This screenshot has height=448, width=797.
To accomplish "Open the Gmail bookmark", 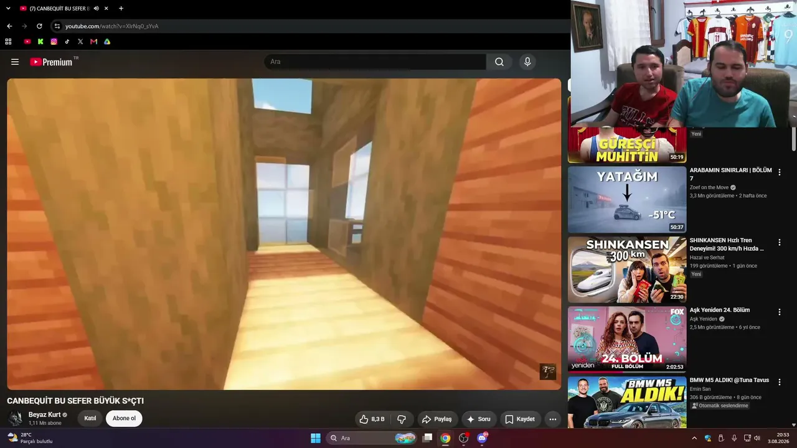I will (93, 42).
